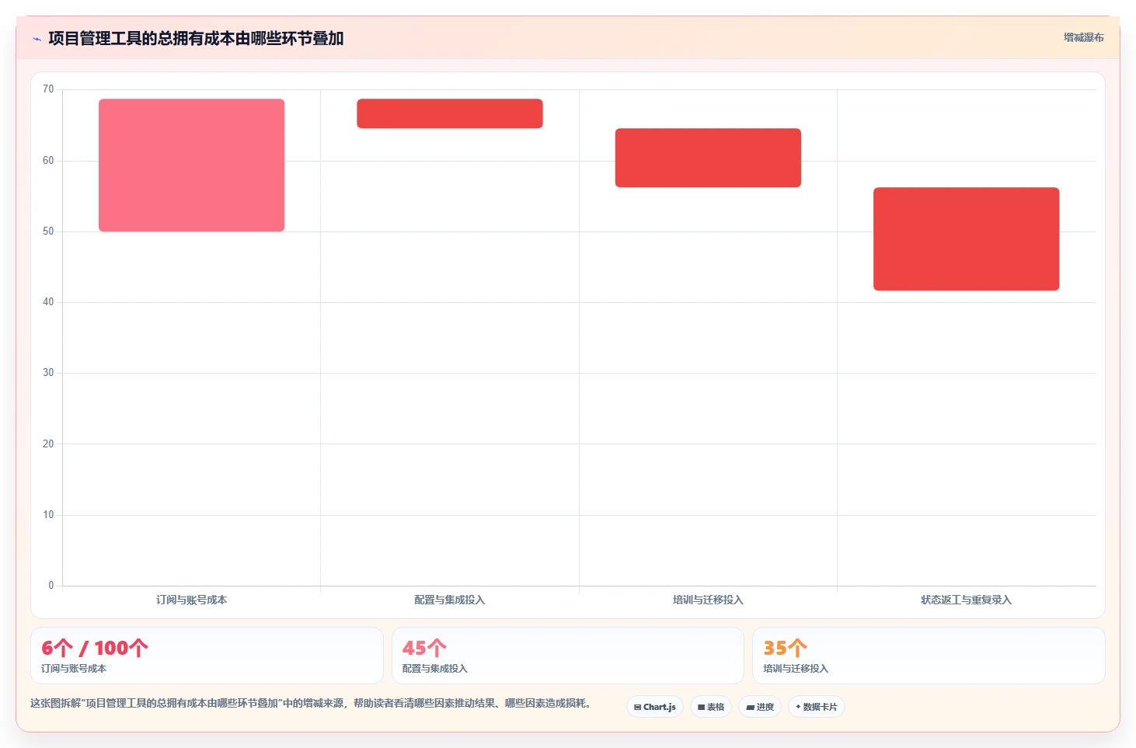Click y-axis tick value 50

[48, 231]
